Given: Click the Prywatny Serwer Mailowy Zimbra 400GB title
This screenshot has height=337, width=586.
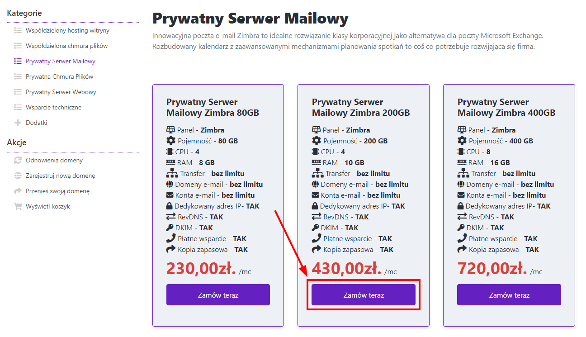Looking at the screenshot, I should pyautogui.click(x=506, y=107).
